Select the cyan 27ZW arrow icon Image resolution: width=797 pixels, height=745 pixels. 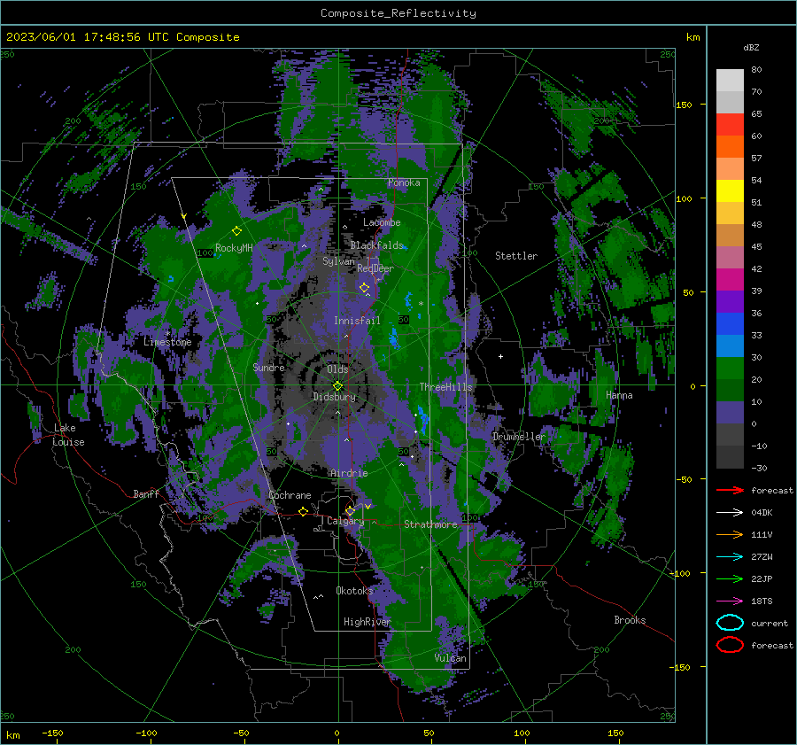(730, 556)
